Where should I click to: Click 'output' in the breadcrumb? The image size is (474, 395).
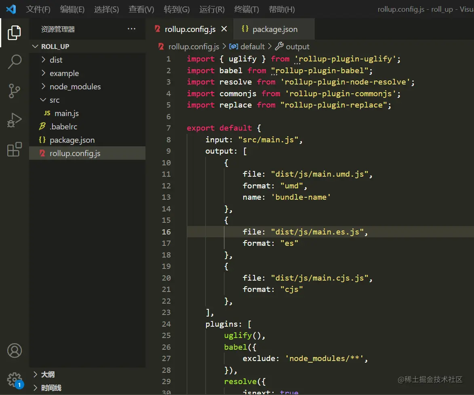(x=297, y=46)
